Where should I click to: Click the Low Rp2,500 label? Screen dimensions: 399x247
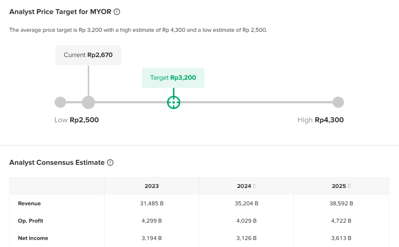(76, 120)
